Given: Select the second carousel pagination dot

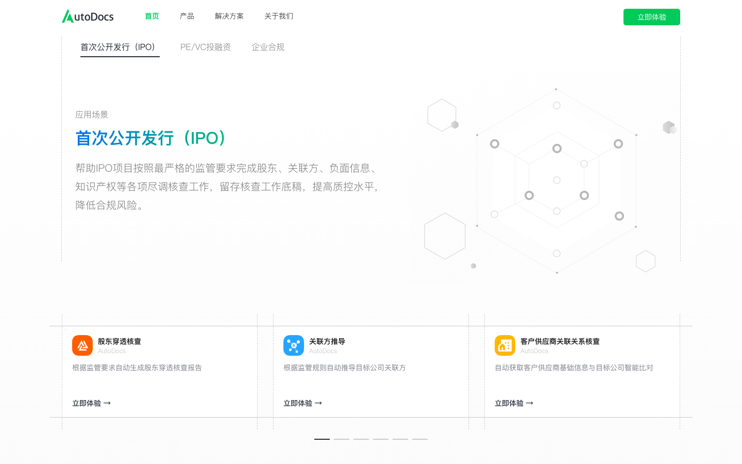Looking at the screenshot, I should pyautogui.click(x=341, y=439).
